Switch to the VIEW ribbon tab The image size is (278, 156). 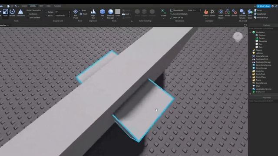[48, 6]
